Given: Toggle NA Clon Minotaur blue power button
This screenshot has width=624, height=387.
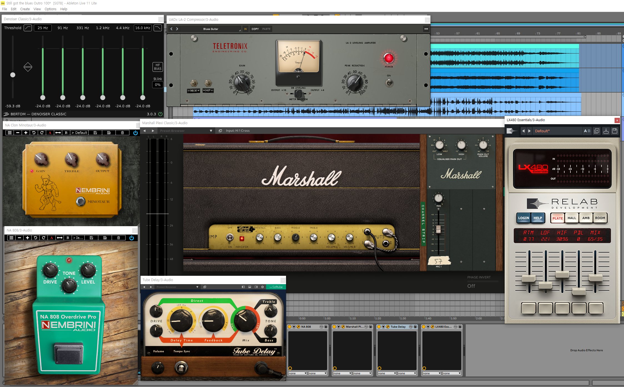Looking at the screenshot, I should [x=135, y=133].
